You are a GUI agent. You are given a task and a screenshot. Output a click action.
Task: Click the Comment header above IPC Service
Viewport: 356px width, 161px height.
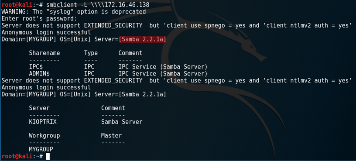tap(130, 53)
